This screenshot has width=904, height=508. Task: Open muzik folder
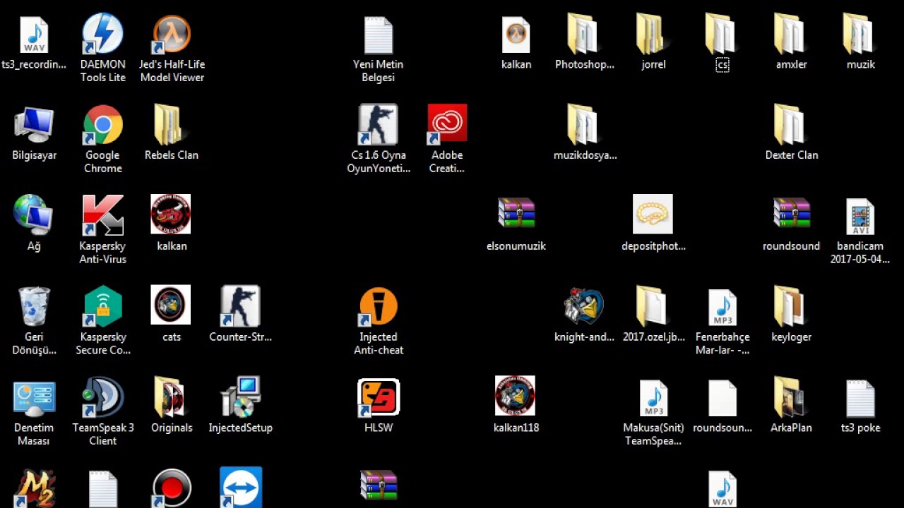pyautogui.click(x=859, y=35)
